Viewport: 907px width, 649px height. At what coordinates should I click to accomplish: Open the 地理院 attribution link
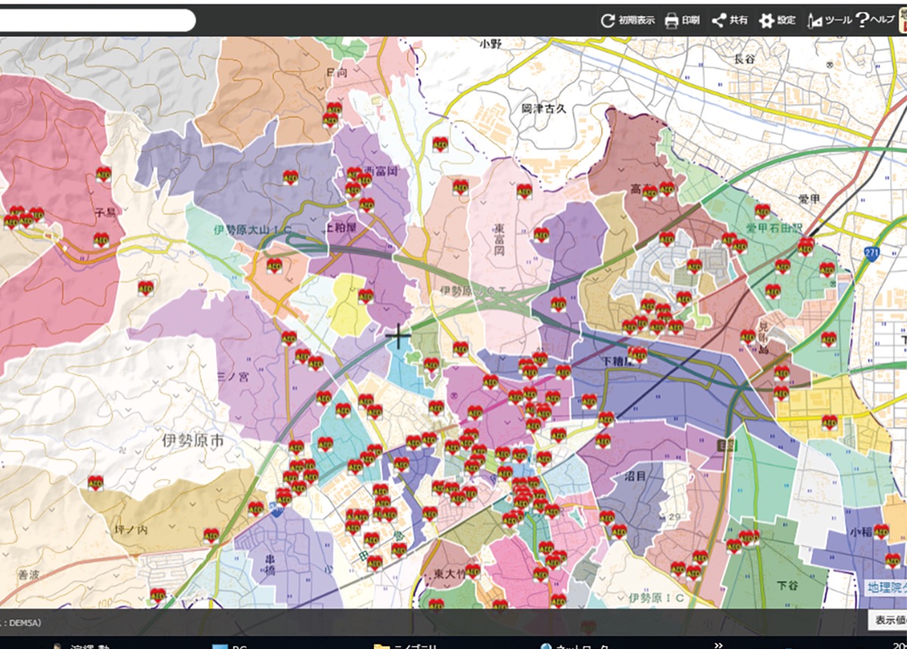point(886,586)
